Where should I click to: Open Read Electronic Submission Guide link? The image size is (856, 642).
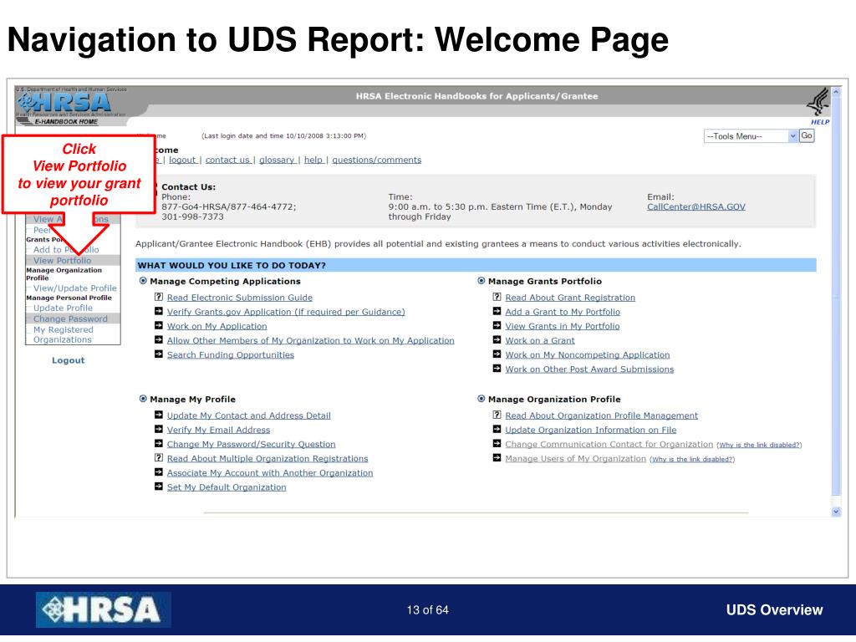[x=240, y=298]
